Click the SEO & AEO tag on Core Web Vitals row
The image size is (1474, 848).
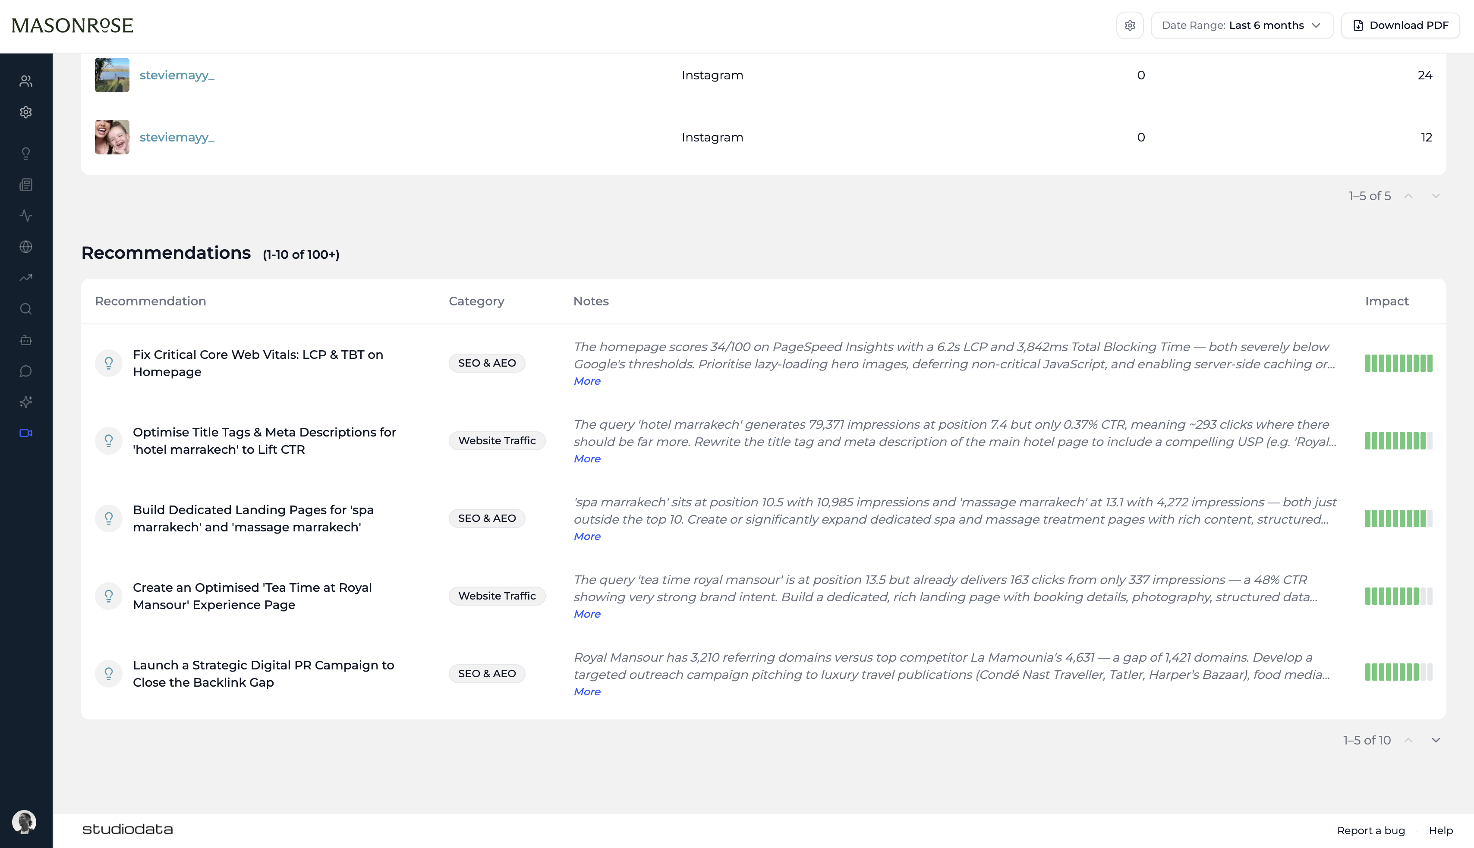point(486,363)
